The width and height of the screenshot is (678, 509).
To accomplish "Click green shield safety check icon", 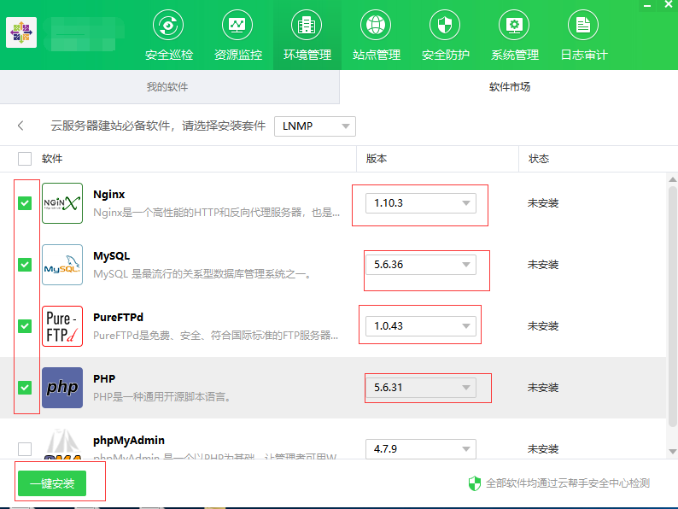I will point(474,483).
